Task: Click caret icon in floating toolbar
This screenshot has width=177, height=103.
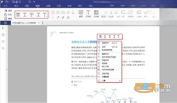Action: [x=119, y=37]
